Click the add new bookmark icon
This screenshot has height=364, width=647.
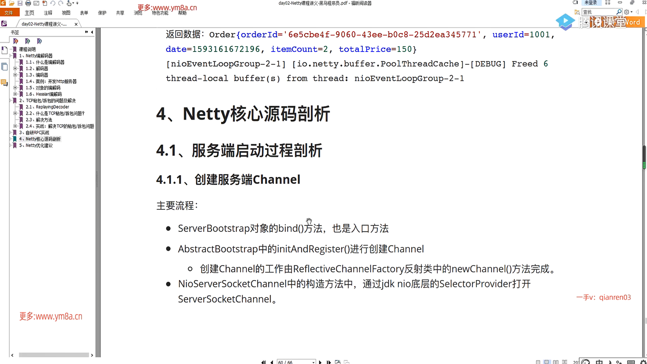(28, 41)
